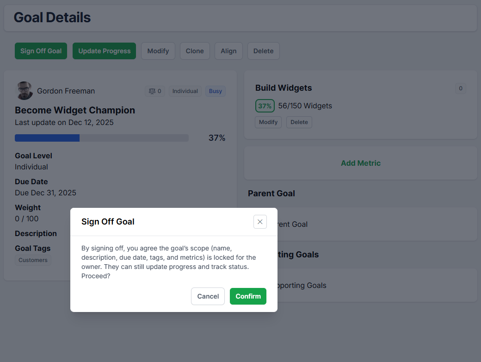The height and width of the screenshot is (362, 481).
Task: Cancel the sign off dialog
Action: [x=208, y=296]
